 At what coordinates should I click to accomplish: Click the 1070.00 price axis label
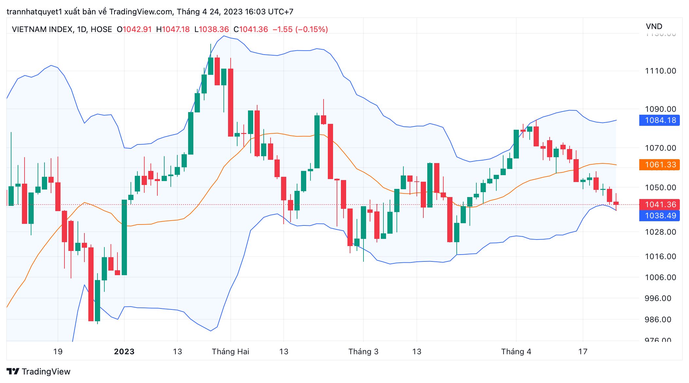[660, 148]
